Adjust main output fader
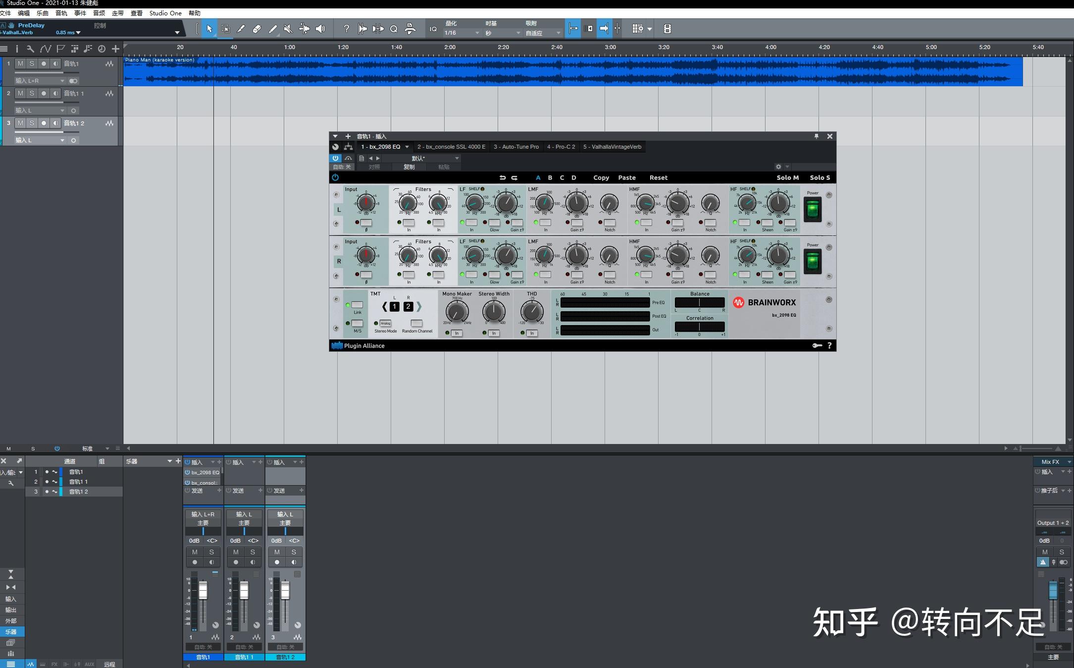1074x668 pixels. coord(1053,590)
